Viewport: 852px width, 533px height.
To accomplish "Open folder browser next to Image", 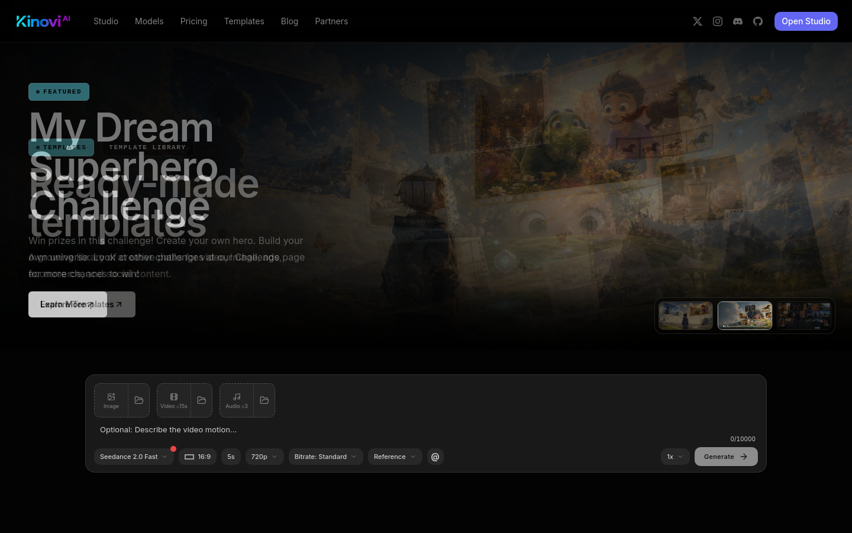I will pos(139,400).
